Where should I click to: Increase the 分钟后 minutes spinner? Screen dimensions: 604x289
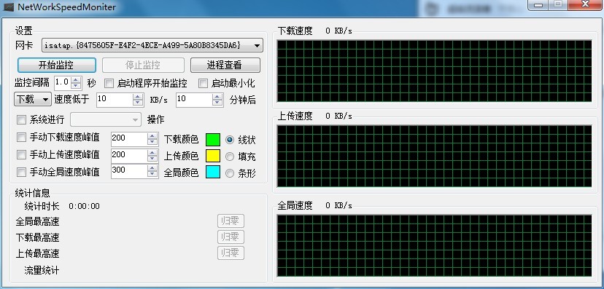pyautogui.click(x=217, y=97)
